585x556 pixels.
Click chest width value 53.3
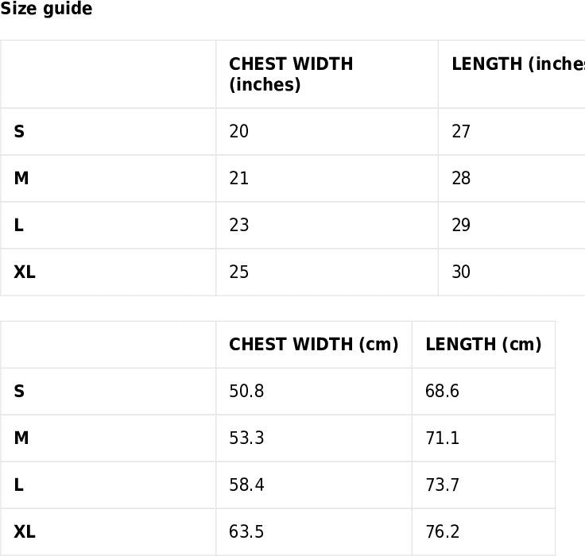[246, 438]
